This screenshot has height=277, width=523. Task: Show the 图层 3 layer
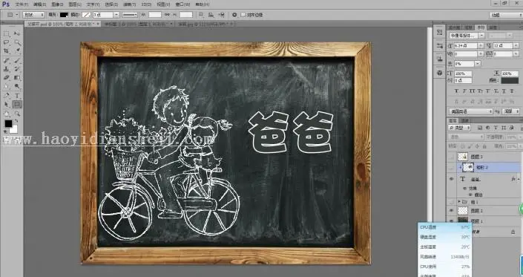[x=451, y=157]
